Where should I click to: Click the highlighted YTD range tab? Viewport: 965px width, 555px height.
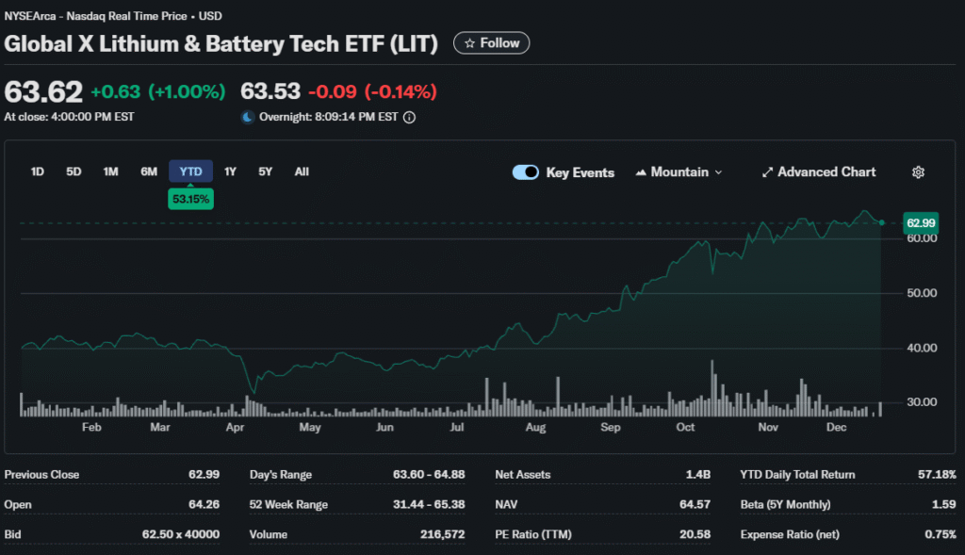click(190, 171)
